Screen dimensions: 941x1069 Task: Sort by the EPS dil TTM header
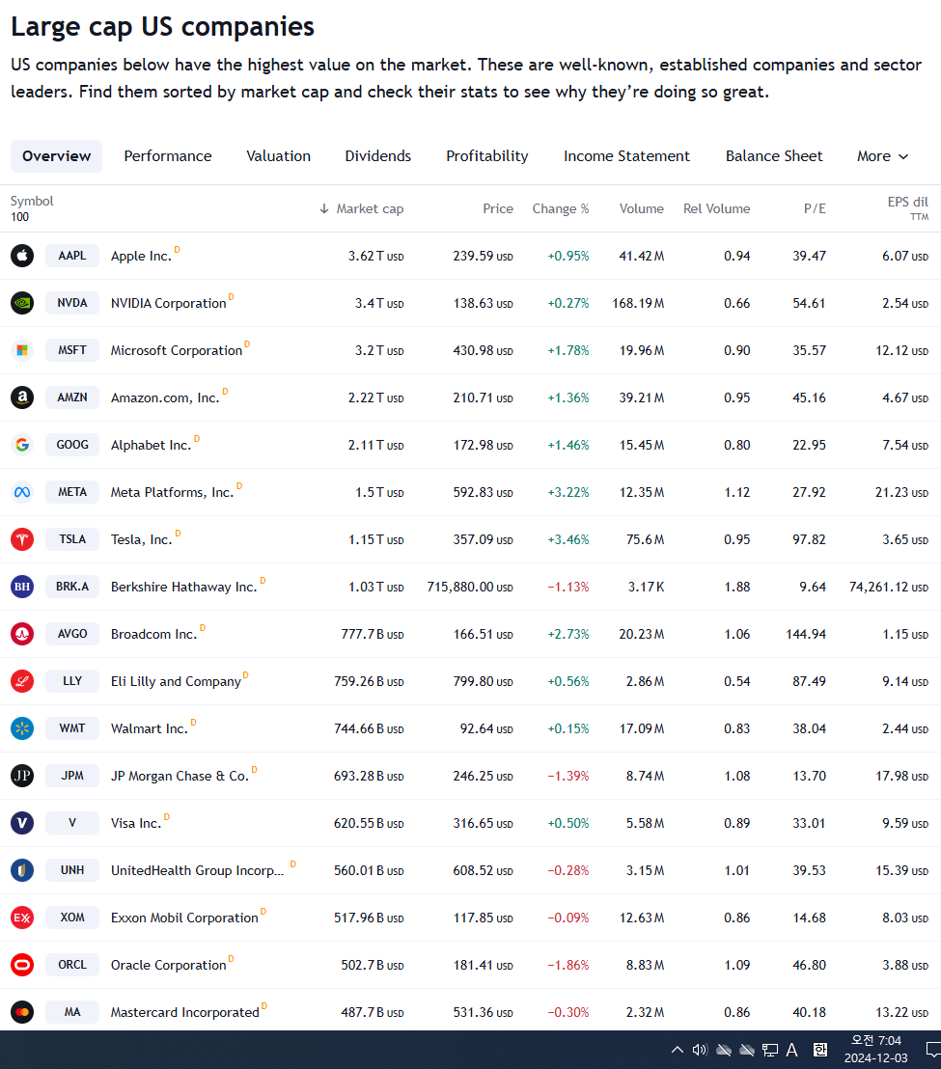coord(907,208)
